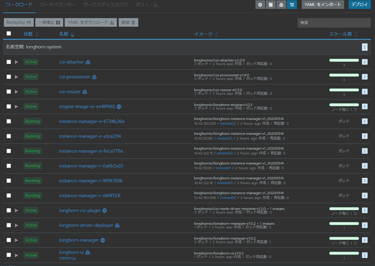Screen dimensions: 375x266
Task: Sort table by 名前 column header
Action: click(66, 34)
